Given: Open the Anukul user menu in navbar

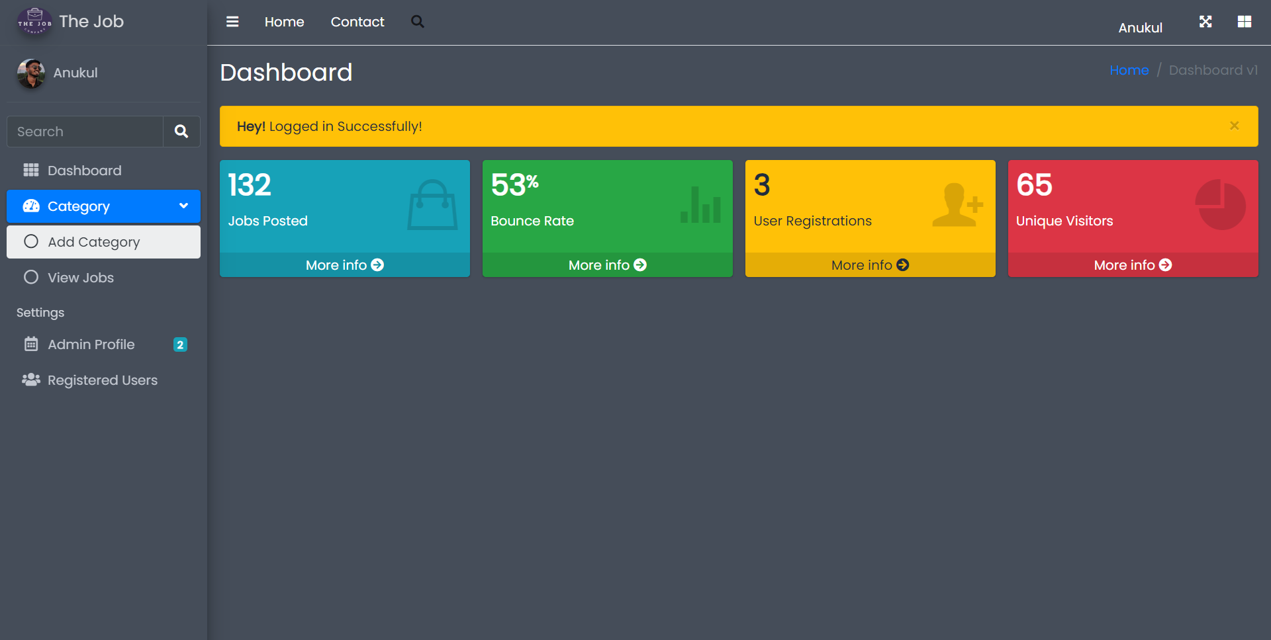Looking at the screenshot, I should pyautogui.click(x=1140, y=28).
